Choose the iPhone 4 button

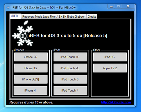(30, 90)
